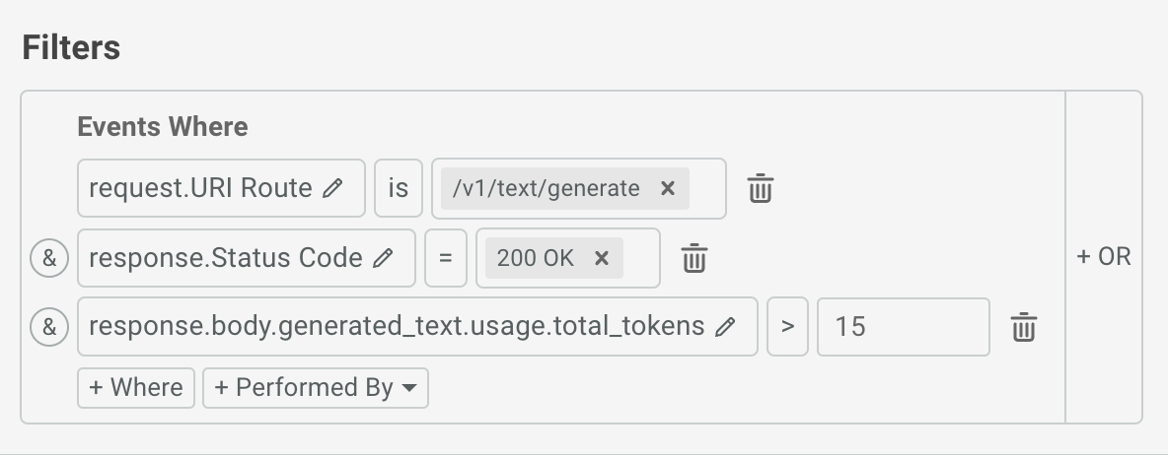Viewport: 1168px width, 455px height.
Task: Delete the request.URI Route filter row
Action: [x=760, y=188]
